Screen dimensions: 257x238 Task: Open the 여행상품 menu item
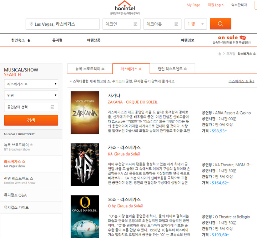pyautogui.click(x=94, y=40)
